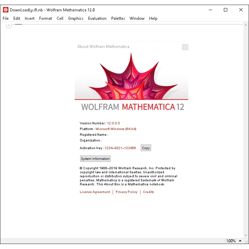Click the activation key 1234-4321-123456
Screen dimensions: 249x249
(x=120, y=148)
